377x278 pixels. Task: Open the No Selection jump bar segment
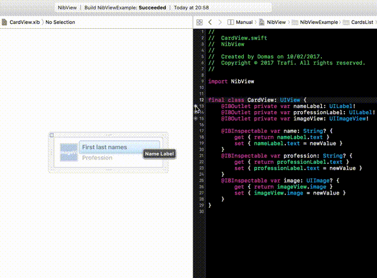pyautogui.click(x=60, y=23)
